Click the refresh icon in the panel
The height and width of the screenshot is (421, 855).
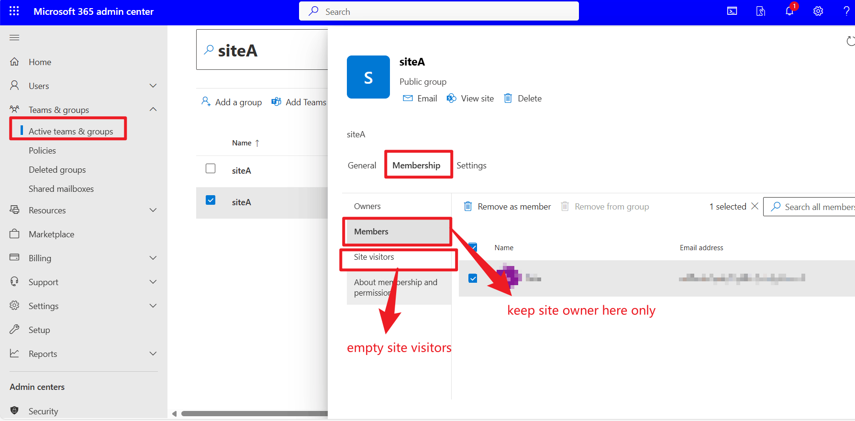pos(850,41)
